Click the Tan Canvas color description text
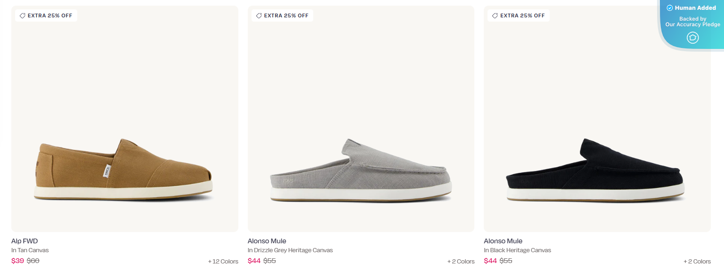 (30, 250)
